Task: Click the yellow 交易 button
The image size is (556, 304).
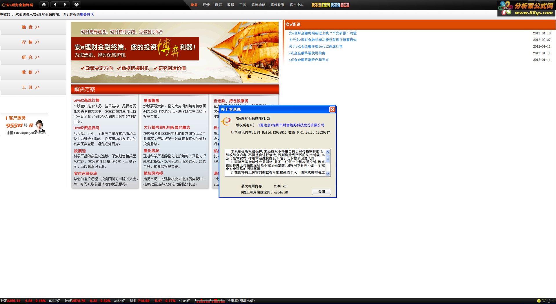Action: coord(316,5)
